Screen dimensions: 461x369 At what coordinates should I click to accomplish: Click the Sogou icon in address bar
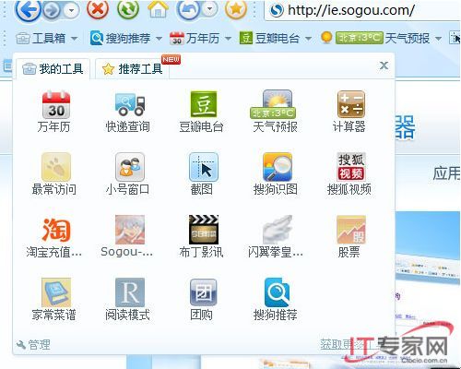point(277,11)
